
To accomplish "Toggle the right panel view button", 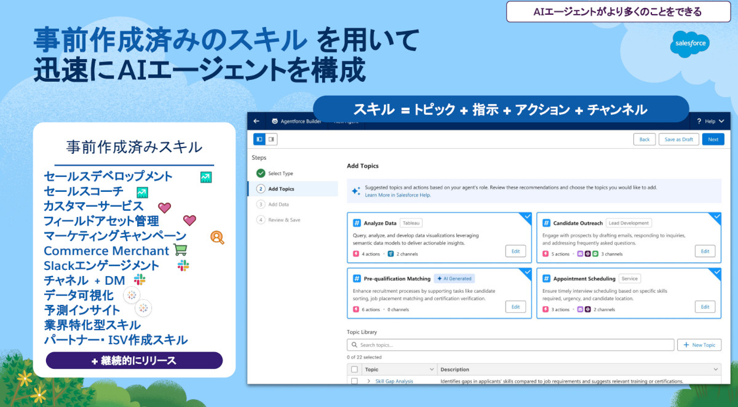I will coord(271,140).
